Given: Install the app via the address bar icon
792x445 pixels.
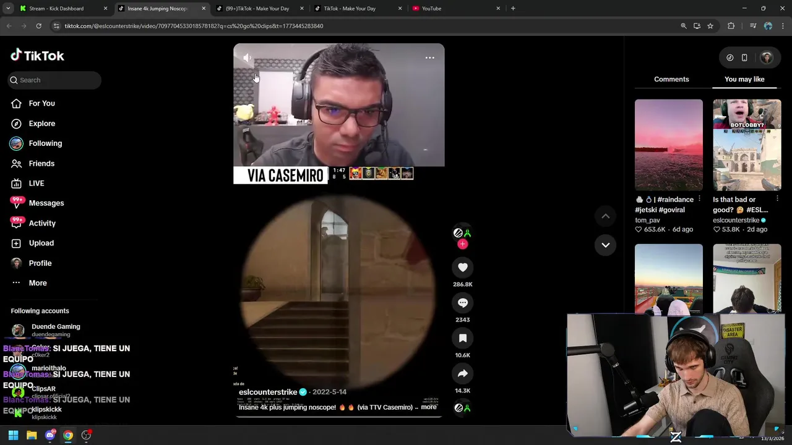Looking at the screenshot, I should pyautogui.click(x=697, y=26).
